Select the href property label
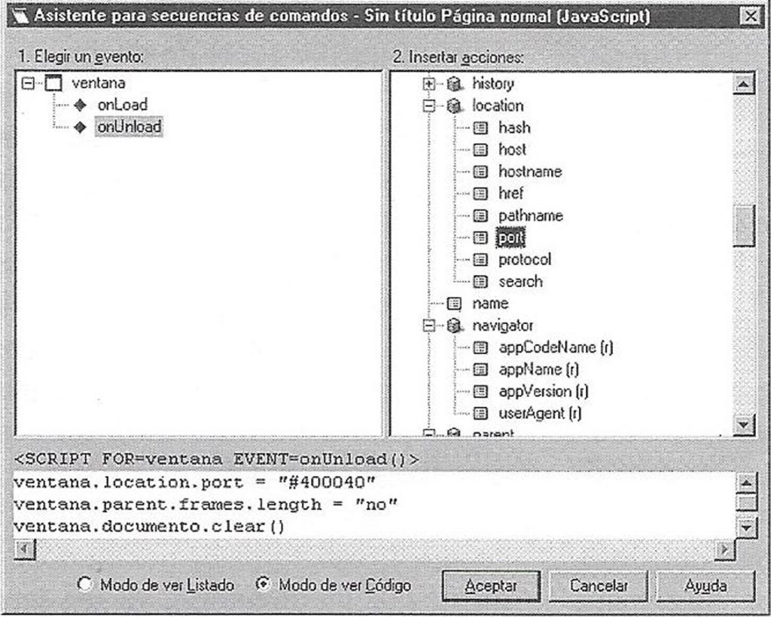Image resolution: width=771 pixels, height=617 pixels. pyautogui.click(x=511, y=194)
